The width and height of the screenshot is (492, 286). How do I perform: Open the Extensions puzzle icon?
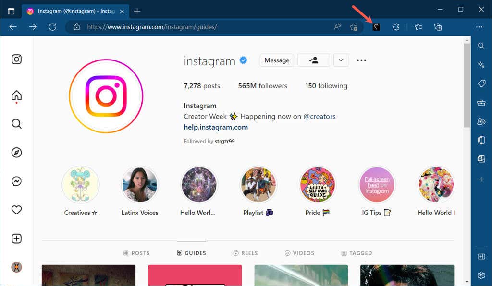point(396,27)
